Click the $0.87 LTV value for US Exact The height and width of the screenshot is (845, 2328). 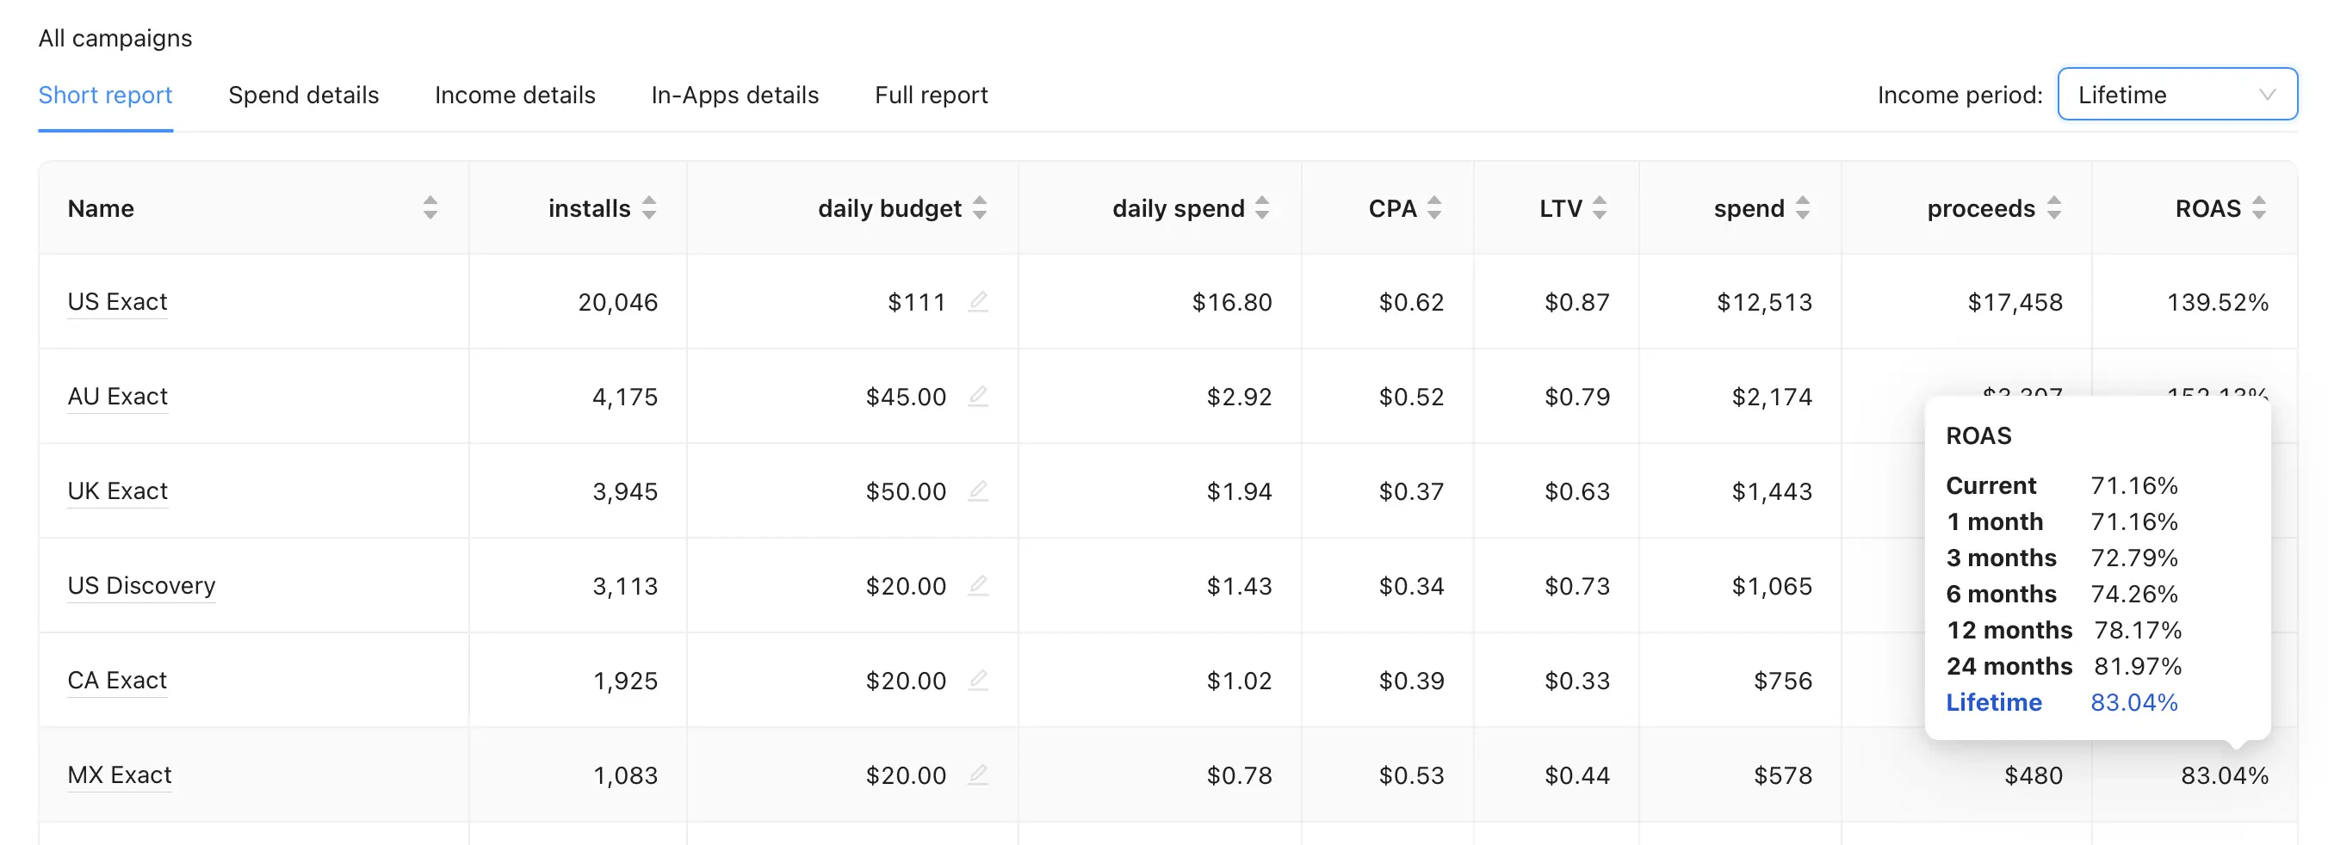[1577, 302]
